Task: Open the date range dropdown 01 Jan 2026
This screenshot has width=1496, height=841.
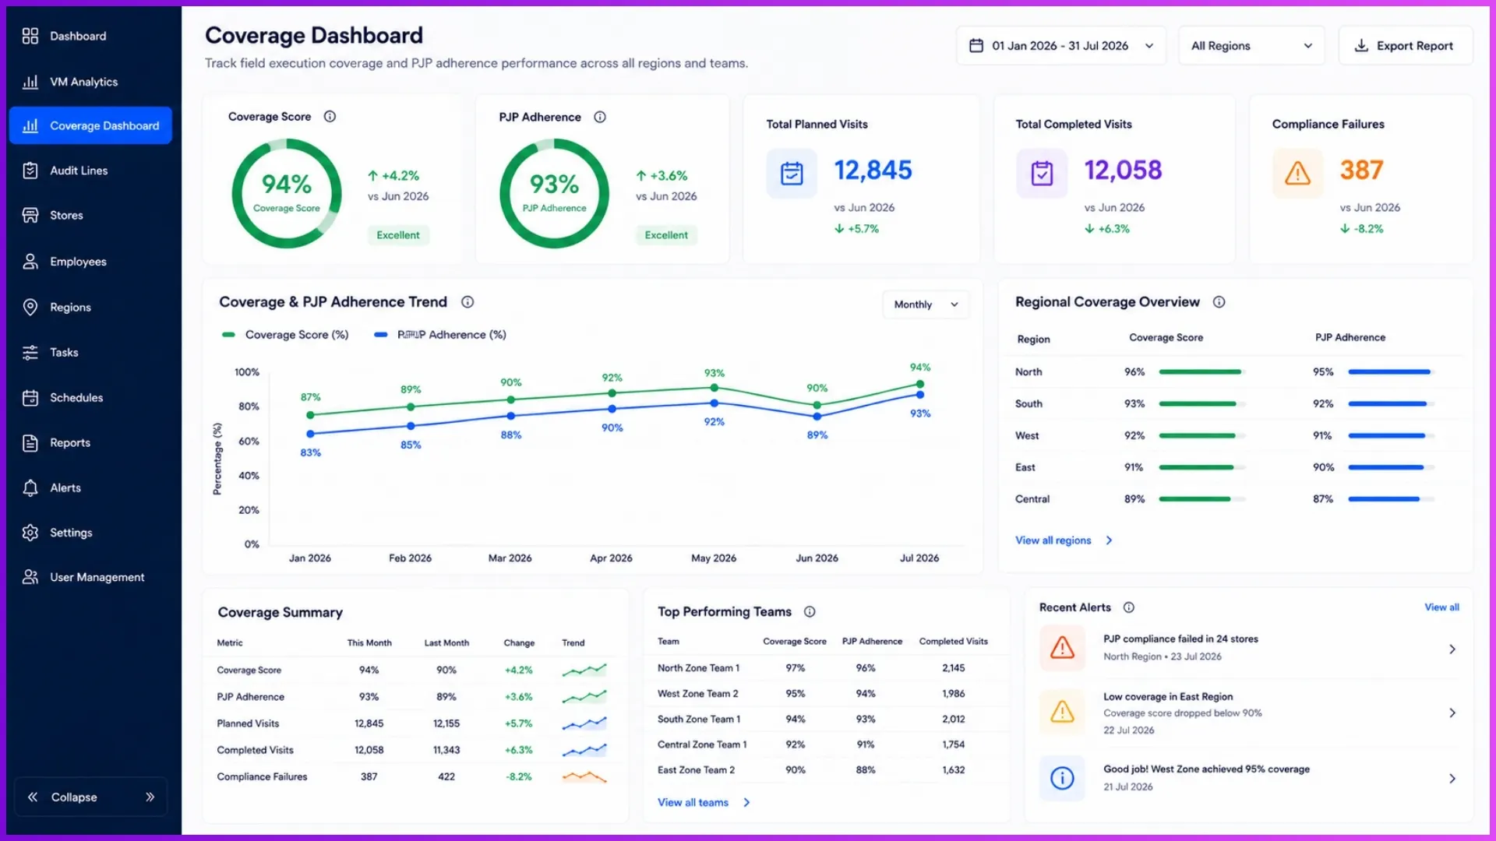Action: tap(1060, 46)
